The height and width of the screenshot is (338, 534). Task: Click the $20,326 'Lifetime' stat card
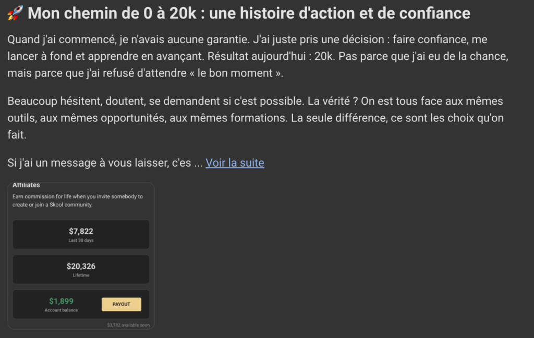(81, 269)
